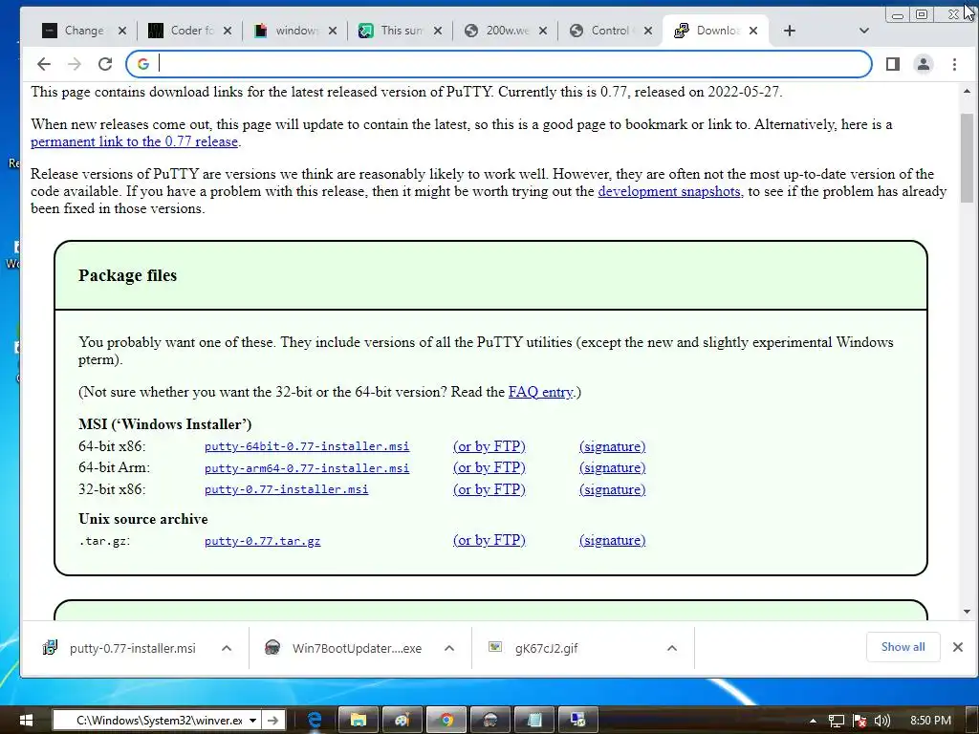Image resolution: width=979 pixels, height=734 pixels.
Task: Click '(or by FTP)' for 32-bit x86
Action: pyautogui.click(x=489, y=489)
